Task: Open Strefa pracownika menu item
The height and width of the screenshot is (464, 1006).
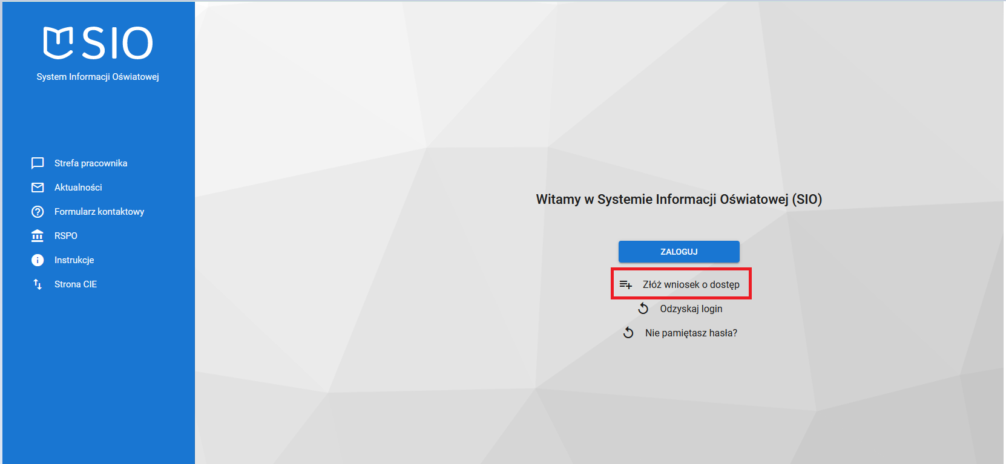Action: point(91,163)
